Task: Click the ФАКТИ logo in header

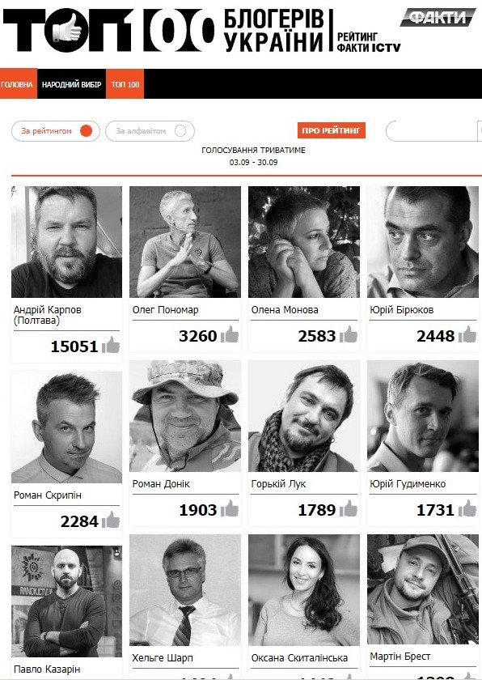Action: [438, 17]
